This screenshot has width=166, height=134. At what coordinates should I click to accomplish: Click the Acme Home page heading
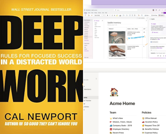(x=122, y=103)
